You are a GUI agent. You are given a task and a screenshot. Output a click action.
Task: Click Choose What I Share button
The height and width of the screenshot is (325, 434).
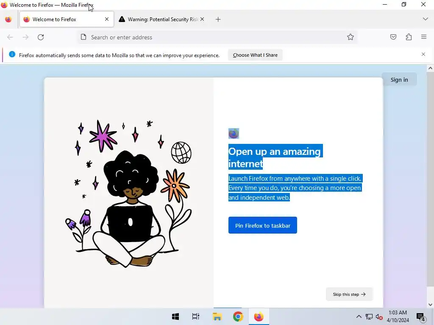pyautogui.click(x=255, y=55)
